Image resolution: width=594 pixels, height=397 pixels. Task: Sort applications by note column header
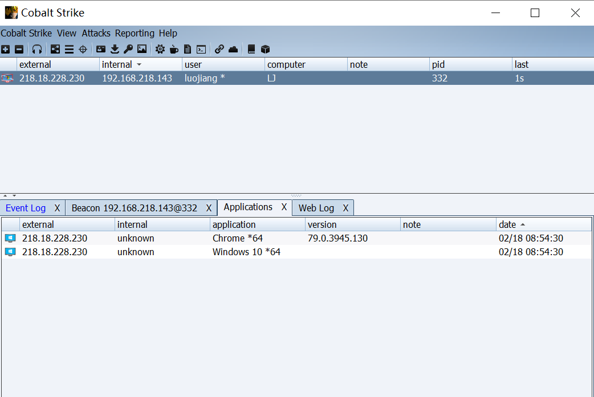point(448,225)
